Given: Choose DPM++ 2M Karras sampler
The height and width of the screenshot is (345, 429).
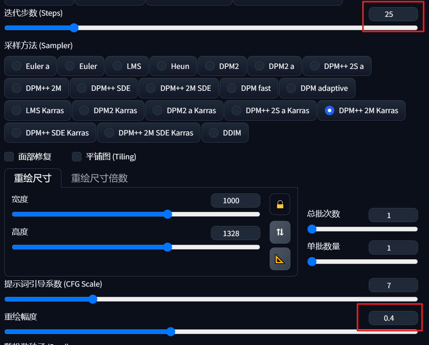Looking at the screenshot, I should coord(361,110).
